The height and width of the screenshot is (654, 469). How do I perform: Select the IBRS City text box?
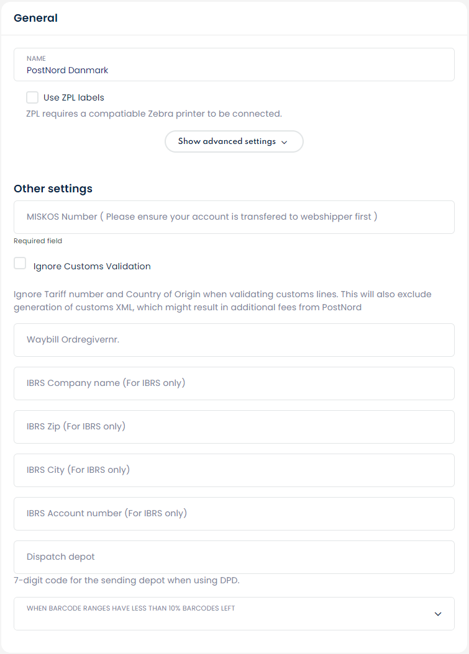[x=234, y=470]
